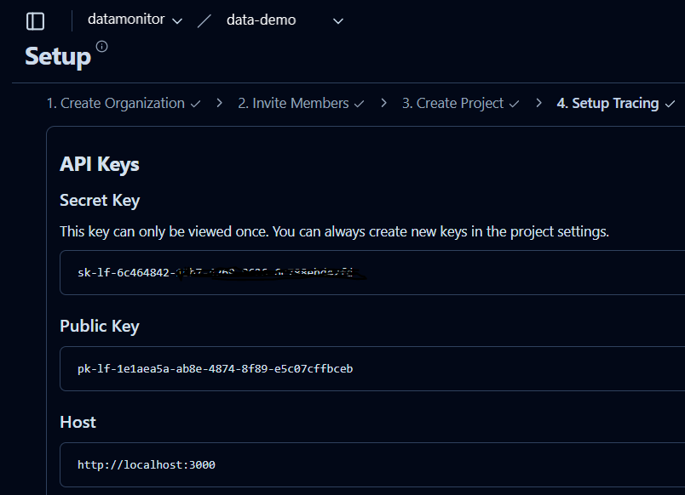Go to step 2. Invite Members

pyautogui.click(x=293, y=104)
